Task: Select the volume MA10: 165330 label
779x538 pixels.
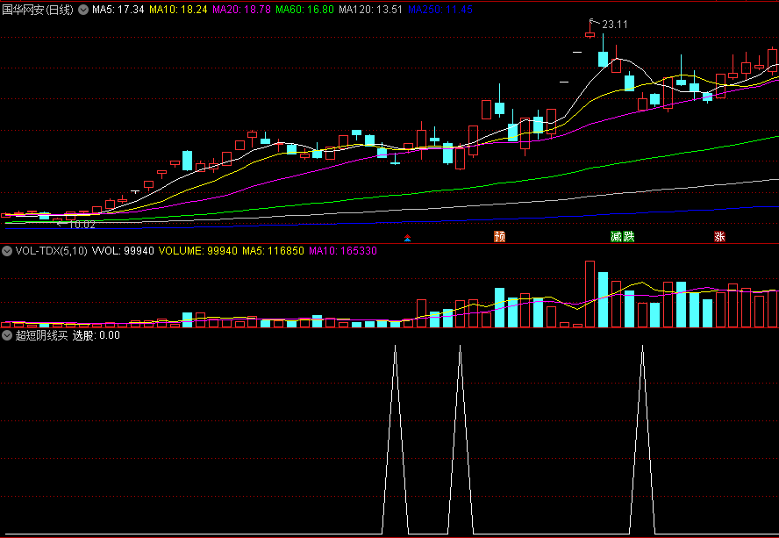Action: click(x=343, y=251)
